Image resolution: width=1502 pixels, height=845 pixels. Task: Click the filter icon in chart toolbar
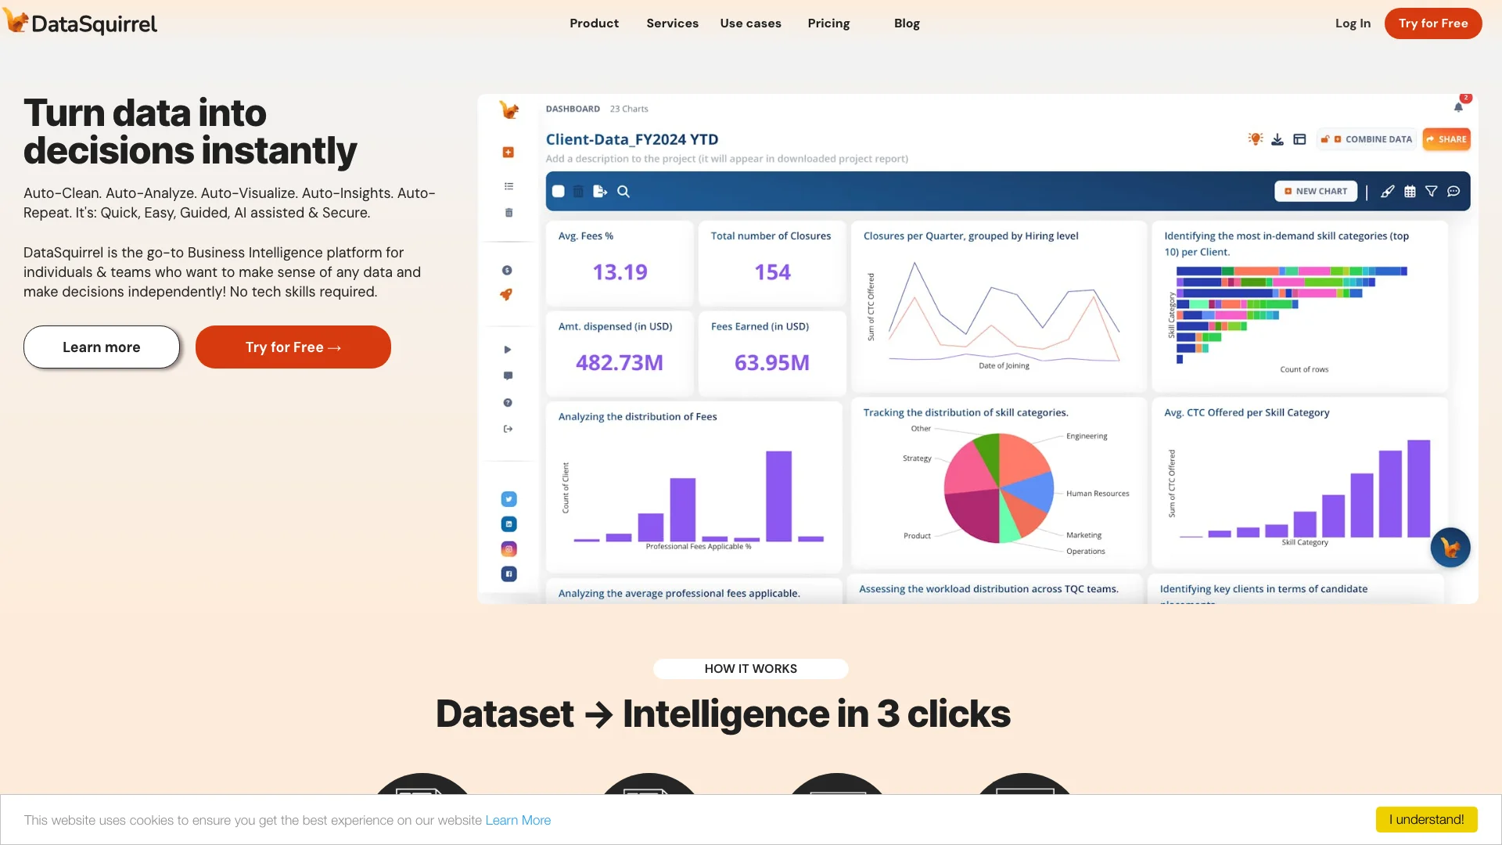click(1432, 192)
